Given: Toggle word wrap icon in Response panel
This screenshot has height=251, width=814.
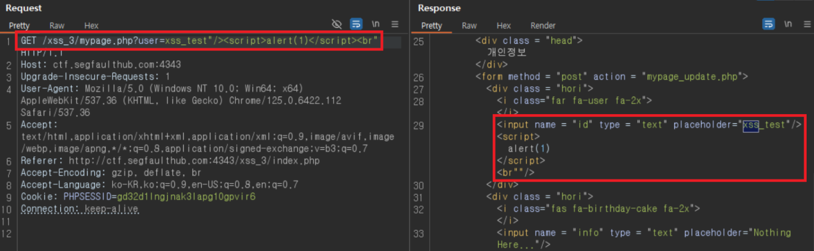Looking at the screenshot, I should tap(768, 24).
